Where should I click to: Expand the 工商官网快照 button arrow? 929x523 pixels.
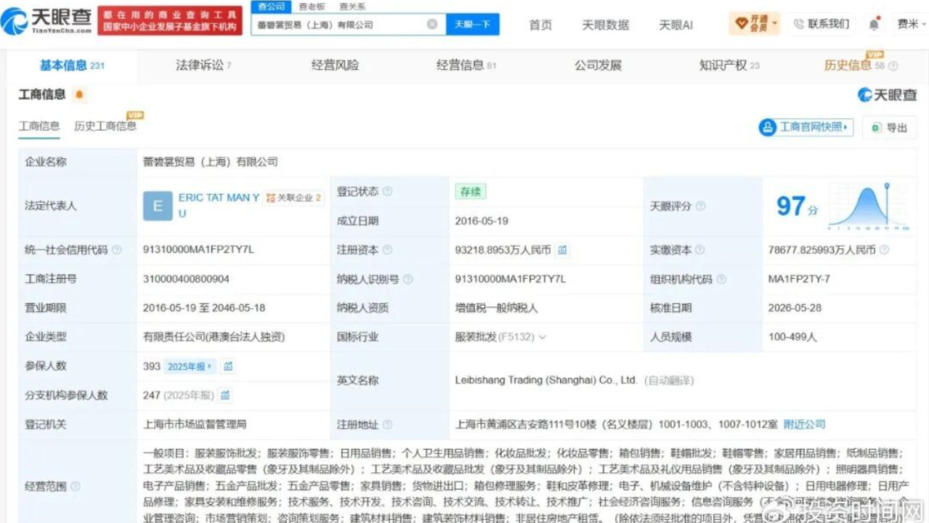(845, 127)
